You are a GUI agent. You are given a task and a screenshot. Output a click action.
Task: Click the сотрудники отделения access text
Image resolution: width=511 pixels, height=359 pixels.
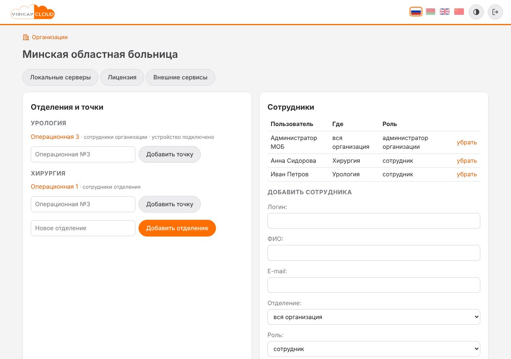(111, 187)
